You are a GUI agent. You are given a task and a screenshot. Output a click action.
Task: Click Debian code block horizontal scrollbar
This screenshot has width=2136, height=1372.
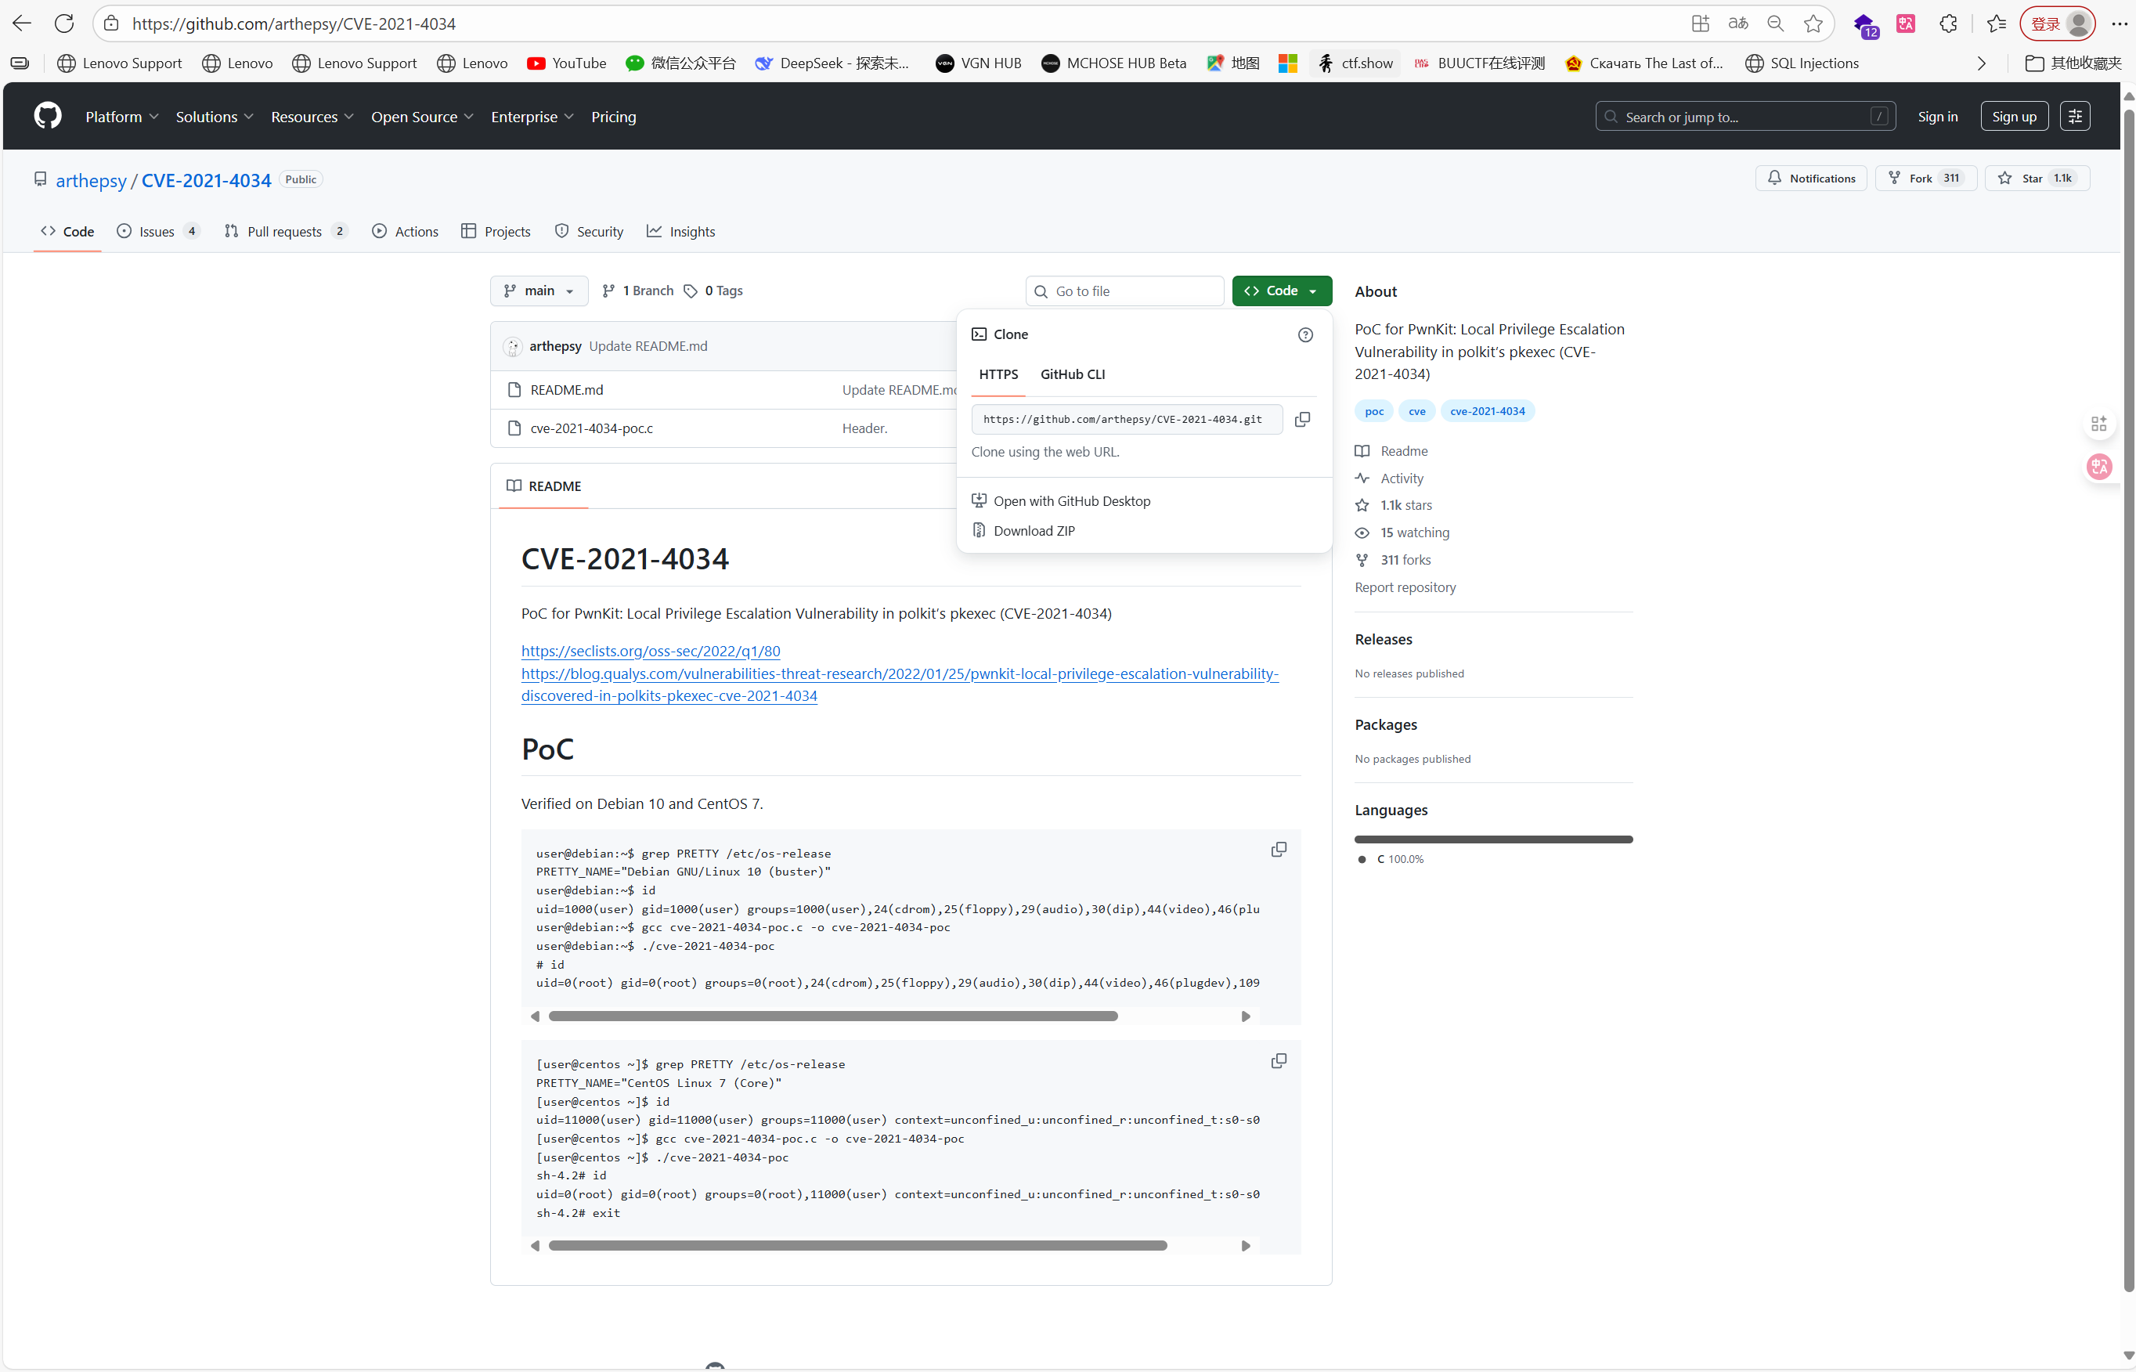(833, 1016)
